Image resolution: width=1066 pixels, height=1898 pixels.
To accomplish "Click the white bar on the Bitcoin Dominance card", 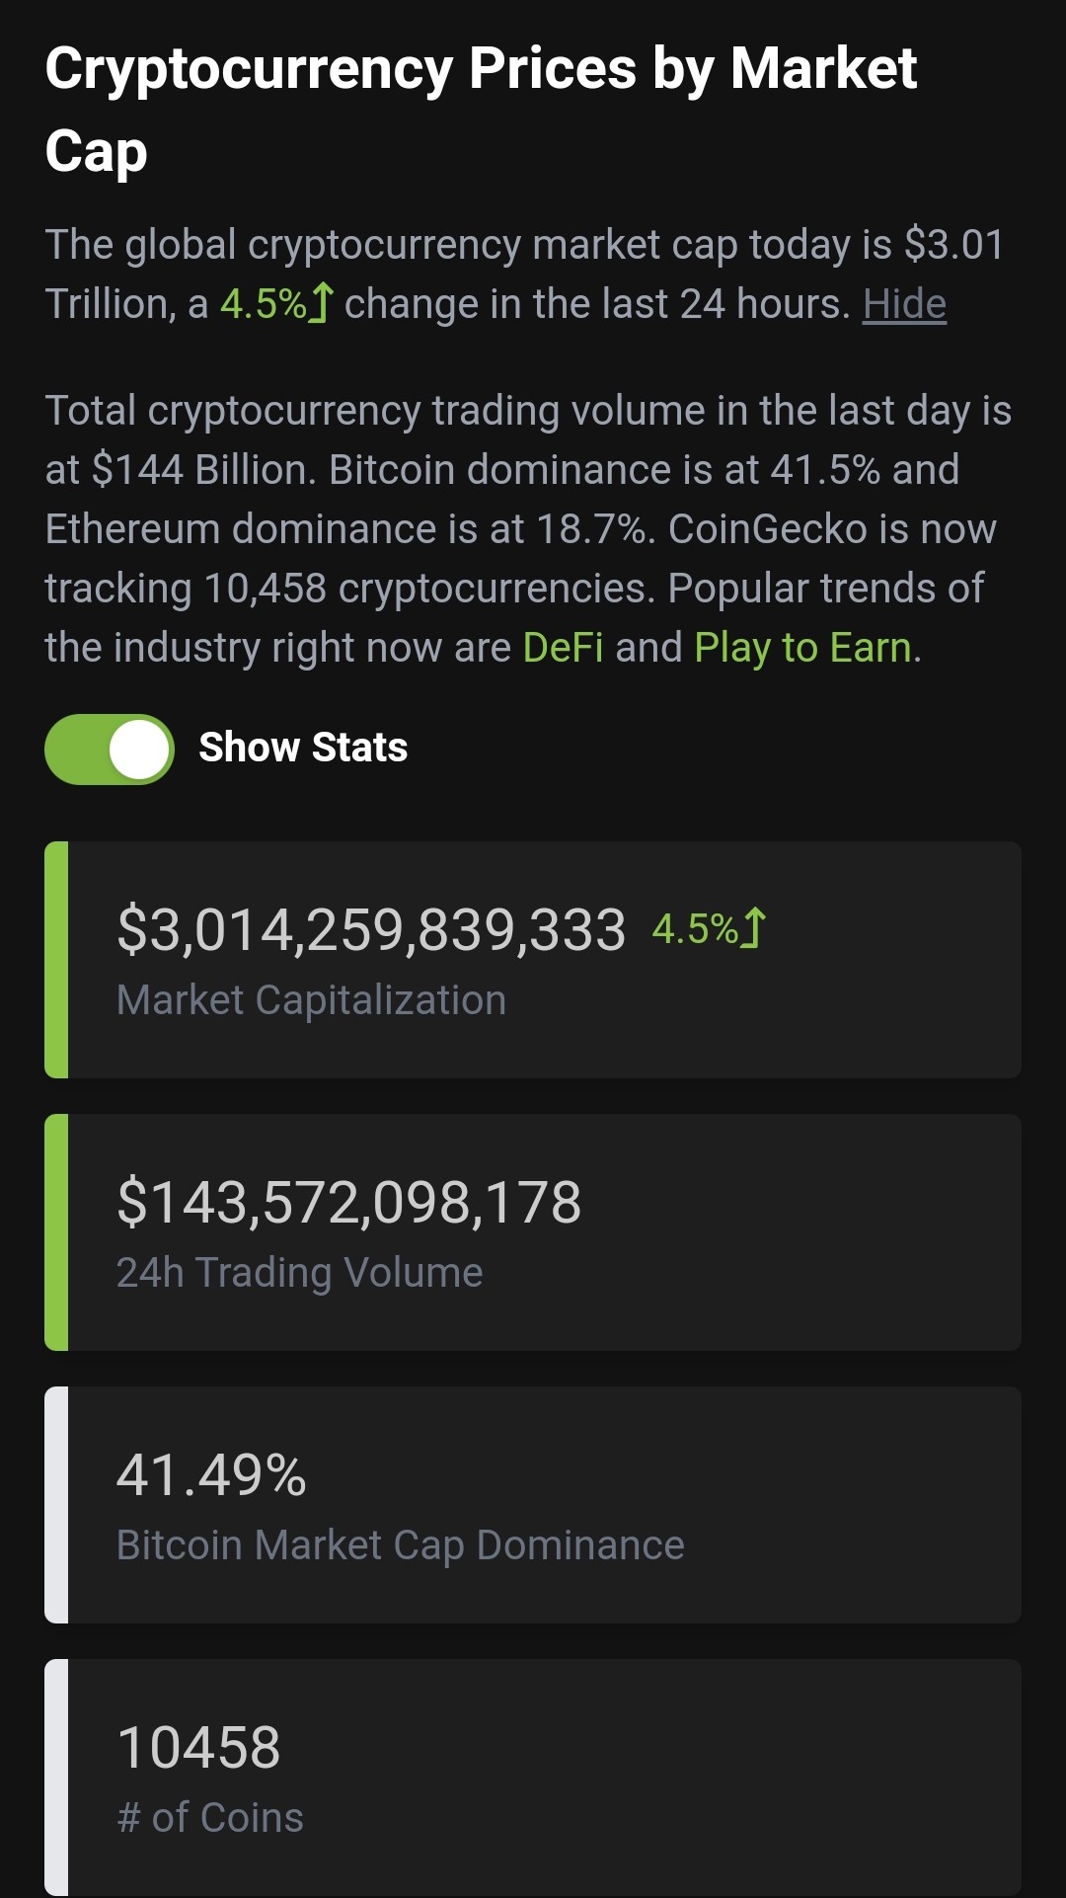I will pyautogui.click(x=56, y=1505).
